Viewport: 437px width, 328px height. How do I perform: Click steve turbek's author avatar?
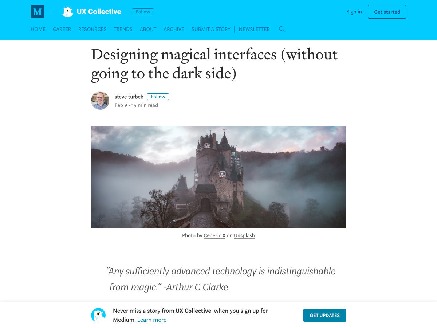click(x=100, y=101)
